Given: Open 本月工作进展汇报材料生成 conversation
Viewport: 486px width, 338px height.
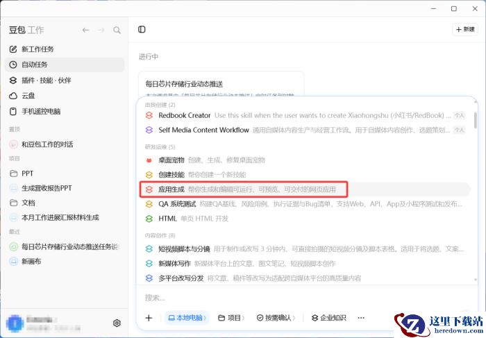Looking at the screenshot, I should click(x=65, y=217).
